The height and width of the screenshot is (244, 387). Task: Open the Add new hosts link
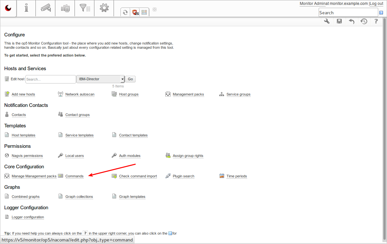click(23, 94)
